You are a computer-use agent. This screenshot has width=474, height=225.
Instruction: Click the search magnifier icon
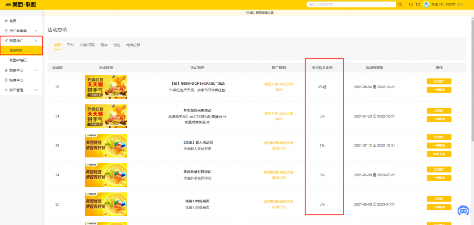click(x=399, y=5)
